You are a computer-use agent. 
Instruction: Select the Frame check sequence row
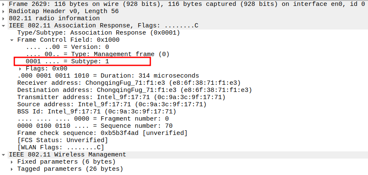pyautogui.click(x=102, y=133)
